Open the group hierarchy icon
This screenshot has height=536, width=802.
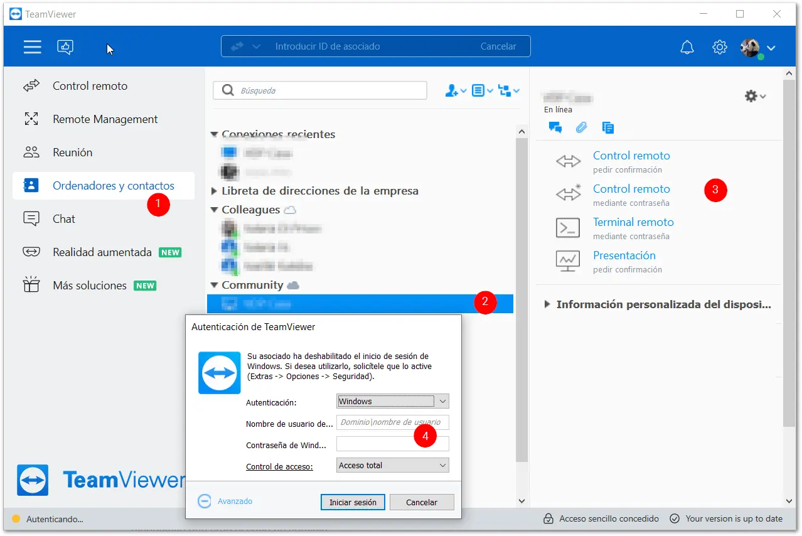point(505,91)
